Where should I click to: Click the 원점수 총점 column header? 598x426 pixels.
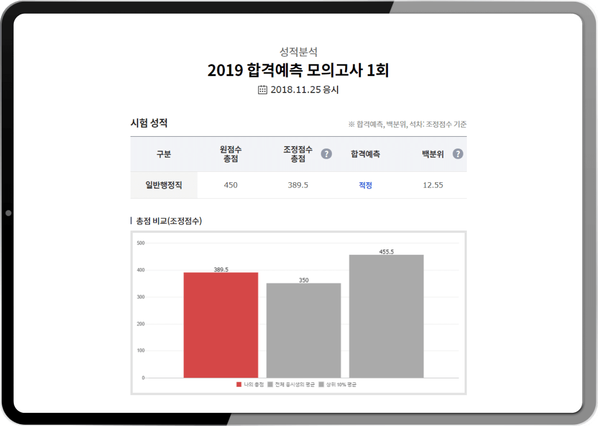tap(231, 154)
